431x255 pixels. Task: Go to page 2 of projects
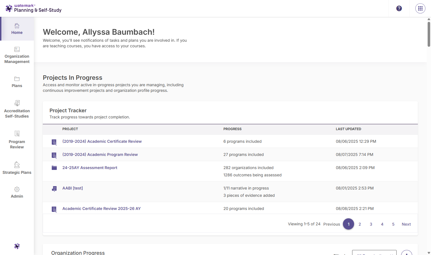click(360, 224)
